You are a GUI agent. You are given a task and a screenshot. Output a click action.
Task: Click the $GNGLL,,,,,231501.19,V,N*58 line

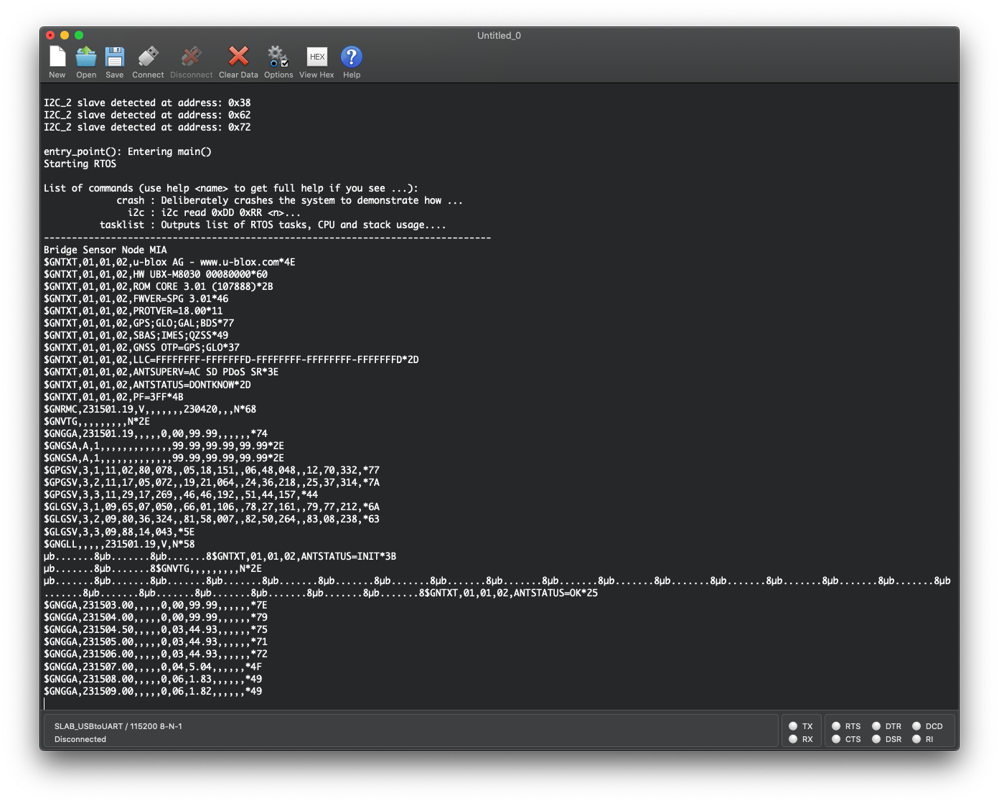point(119,544)
